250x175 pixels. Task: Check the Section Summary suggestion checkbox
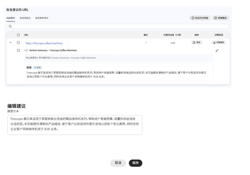click(18, 50)
